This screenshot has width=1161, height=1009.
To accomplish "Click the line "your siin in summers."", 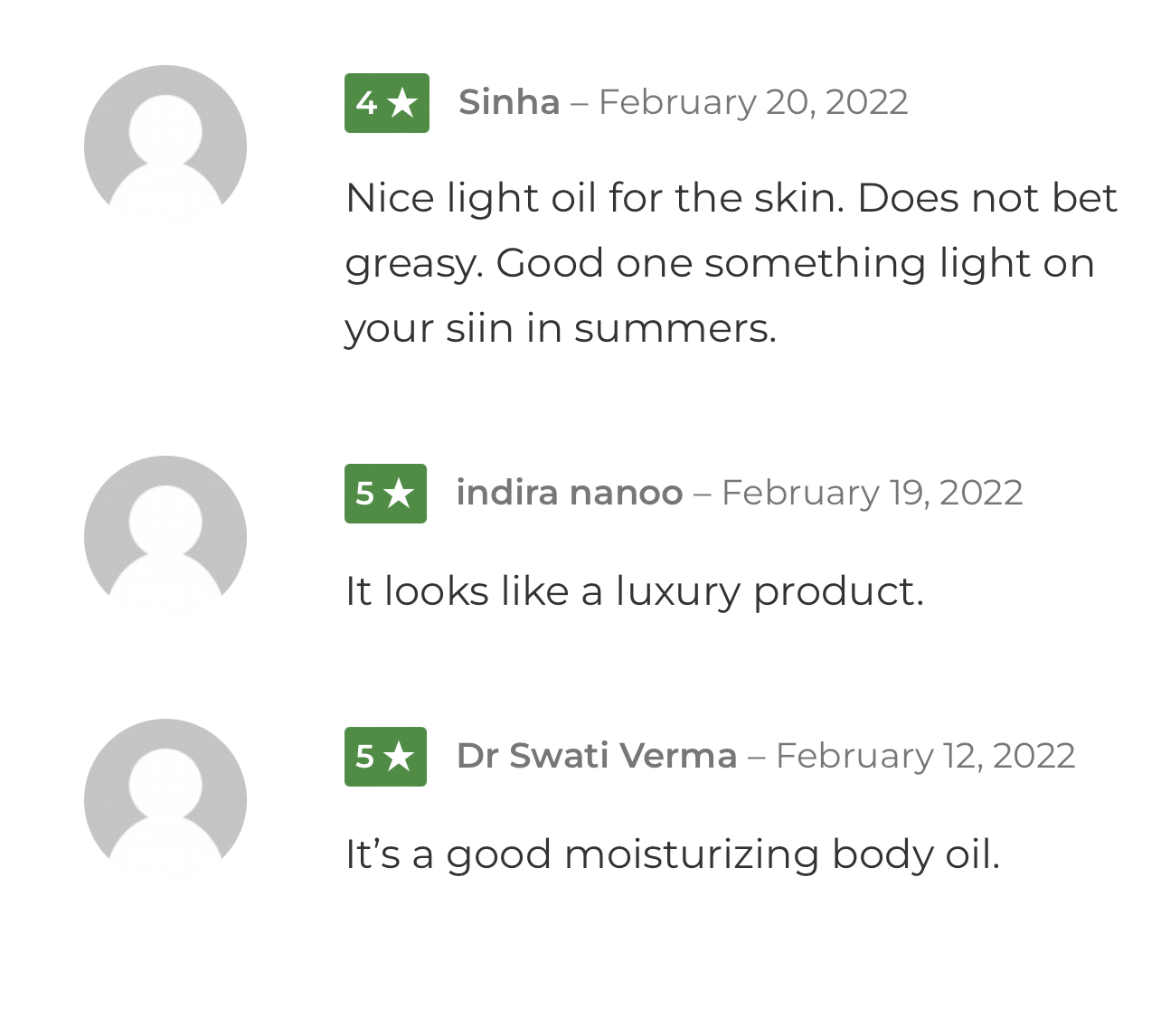I will [561, 327].
